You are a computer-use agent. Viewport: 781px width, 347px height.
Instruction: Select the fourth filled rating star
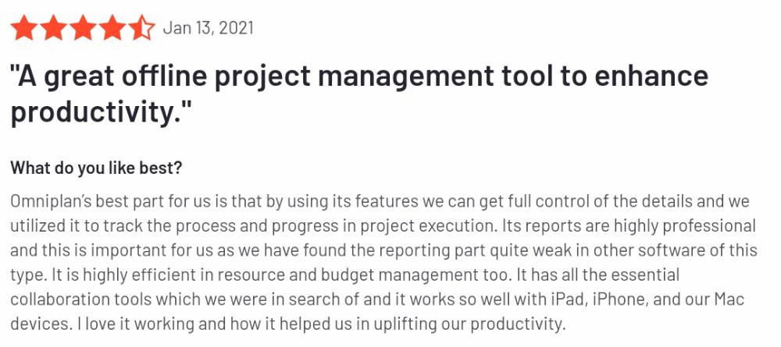112,27
